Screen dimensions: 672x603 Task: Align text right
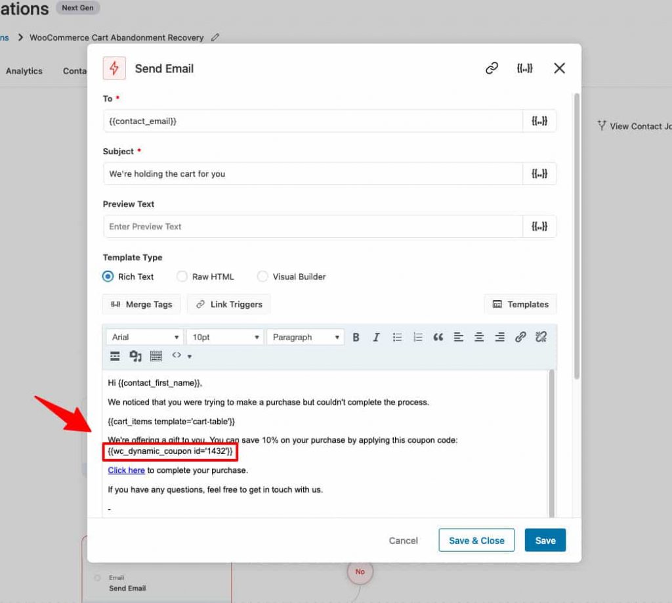click(499, 337)
